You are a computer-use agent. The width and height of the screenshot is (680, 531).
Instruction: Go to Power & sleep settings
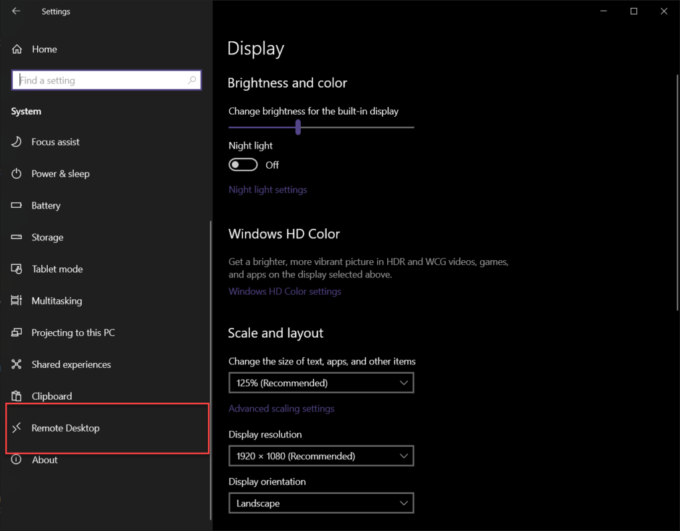point(60,174)
